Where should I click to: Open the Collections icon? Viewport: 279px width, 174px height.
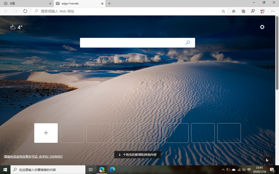tap(243, 11)
